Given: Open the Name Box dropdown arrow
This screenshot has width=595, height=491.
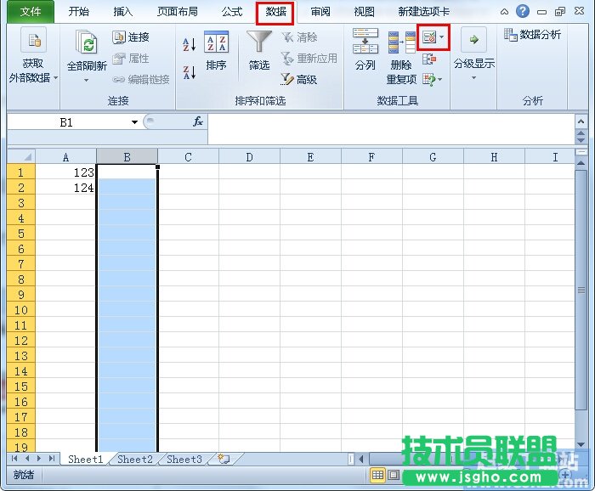Looking at the screenshot, I should [x=134, y=122].
